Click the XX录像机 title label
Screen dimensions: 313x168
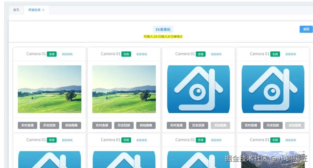(x=163, y=29)
